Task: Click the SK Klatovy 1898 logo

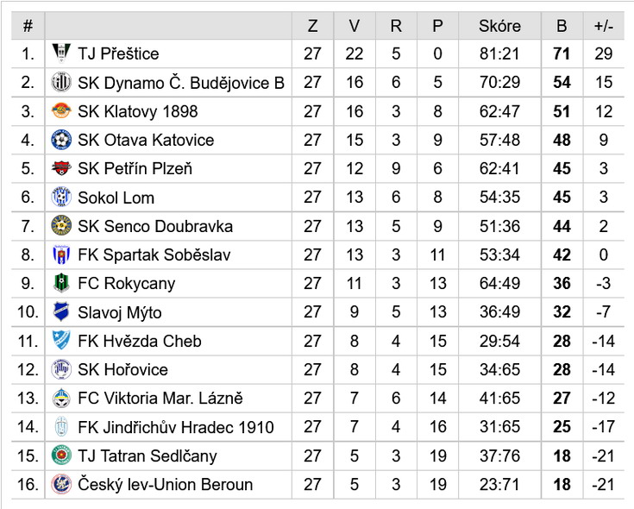Action: [x=61, y=111]
